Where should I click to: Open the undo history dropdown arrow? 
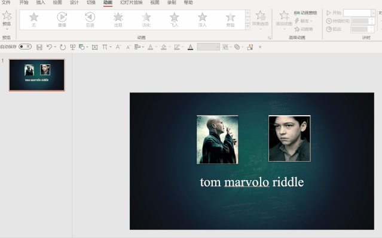coord(56,47)
